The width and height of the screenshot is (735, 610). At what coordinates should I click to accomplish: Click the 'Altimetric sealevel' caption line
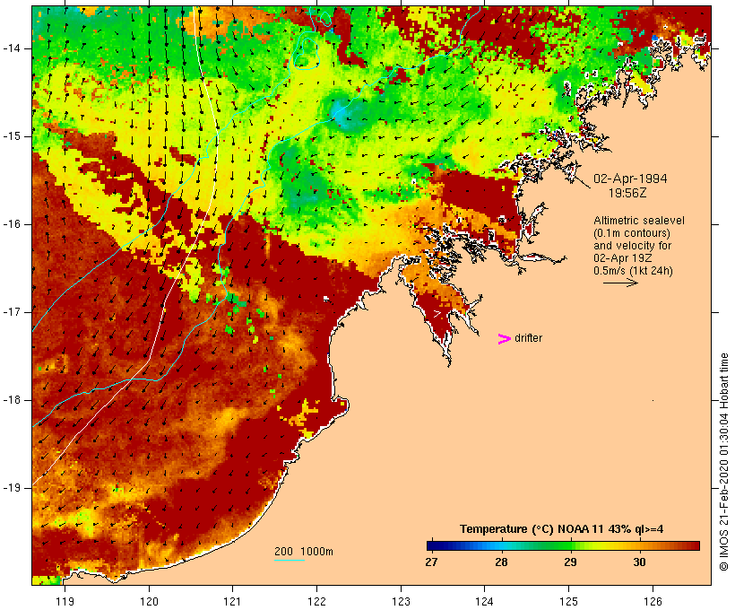[x=639, y=220]
